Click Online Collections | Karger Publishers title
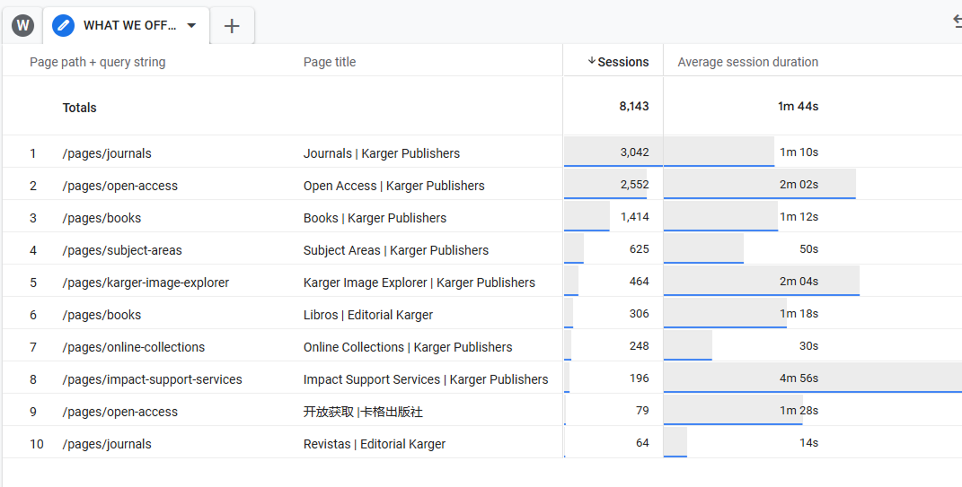962x487 pixels. 408,347
